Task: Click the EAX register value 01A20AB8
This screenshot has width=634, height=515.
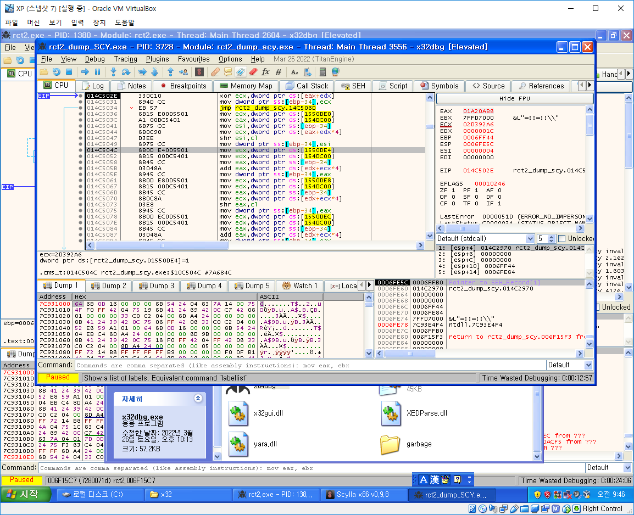Action: pyautogui.click(x=478, y=111)
